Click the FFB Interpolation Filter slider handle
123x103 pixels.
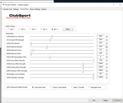click(x=49, y=57)
